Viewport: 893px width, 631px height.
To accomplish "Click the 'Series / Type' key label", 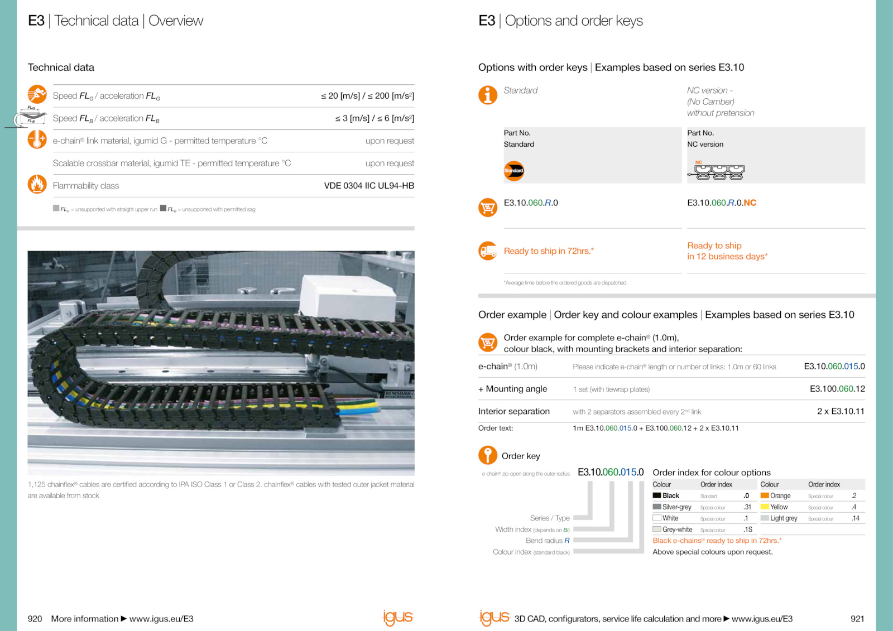I will click(x=550, y=518).
